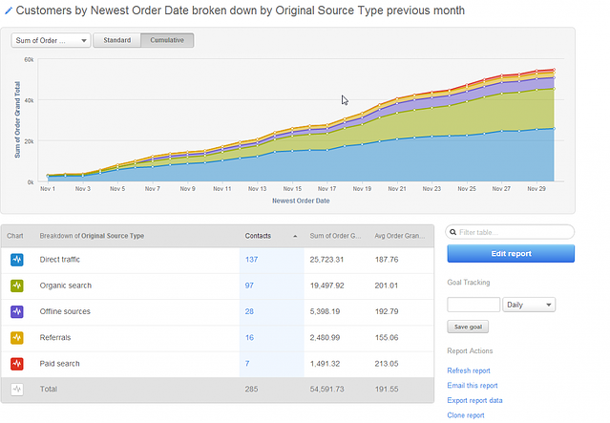Screen dimensions: 610x423
Task: Toggle Offline sources purple chart icon
Action: (x=16, y=311)
